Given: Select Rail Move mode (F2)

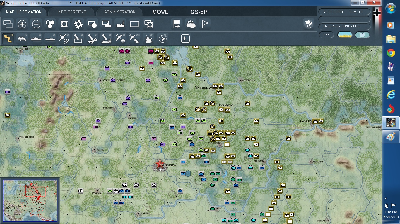Looking at the screenshot, I should click(22, 38).
